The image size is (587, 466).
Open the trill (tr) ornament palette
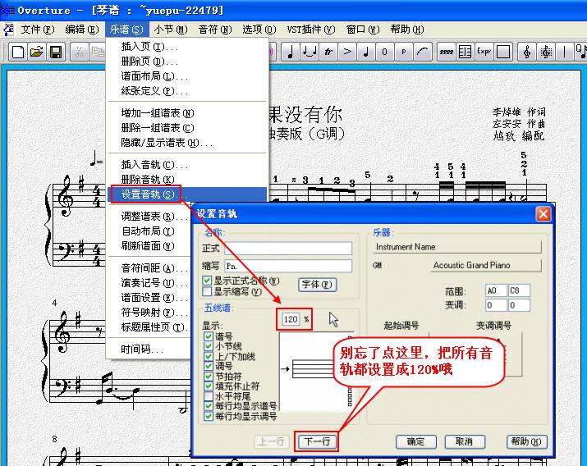pos(328,52)
